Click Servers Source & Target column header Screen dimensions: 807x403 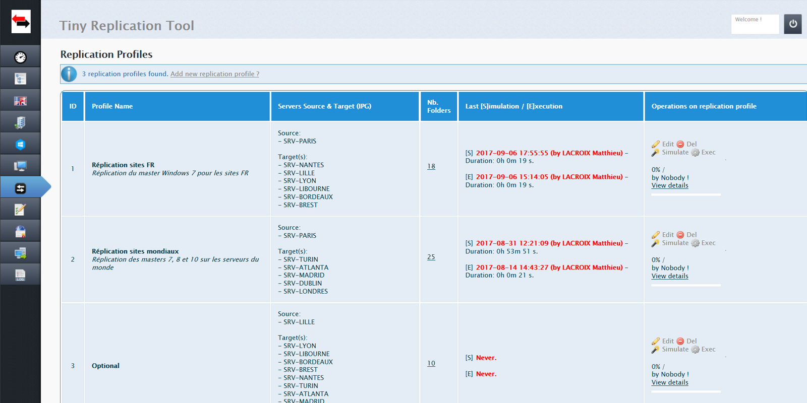pos(345,106)
